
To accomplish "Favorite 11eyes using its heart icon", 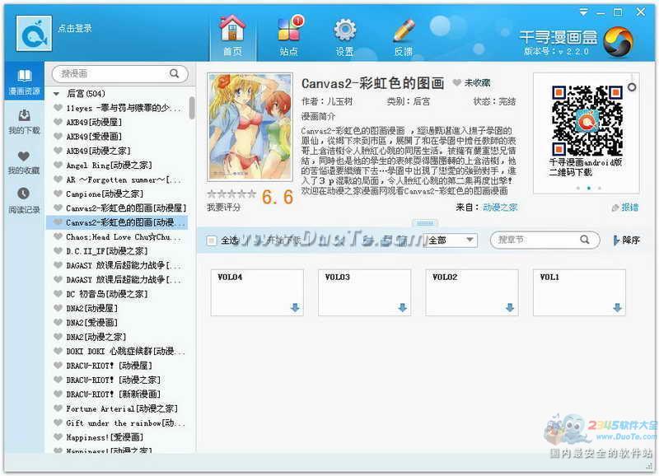I will pos(58,108).
